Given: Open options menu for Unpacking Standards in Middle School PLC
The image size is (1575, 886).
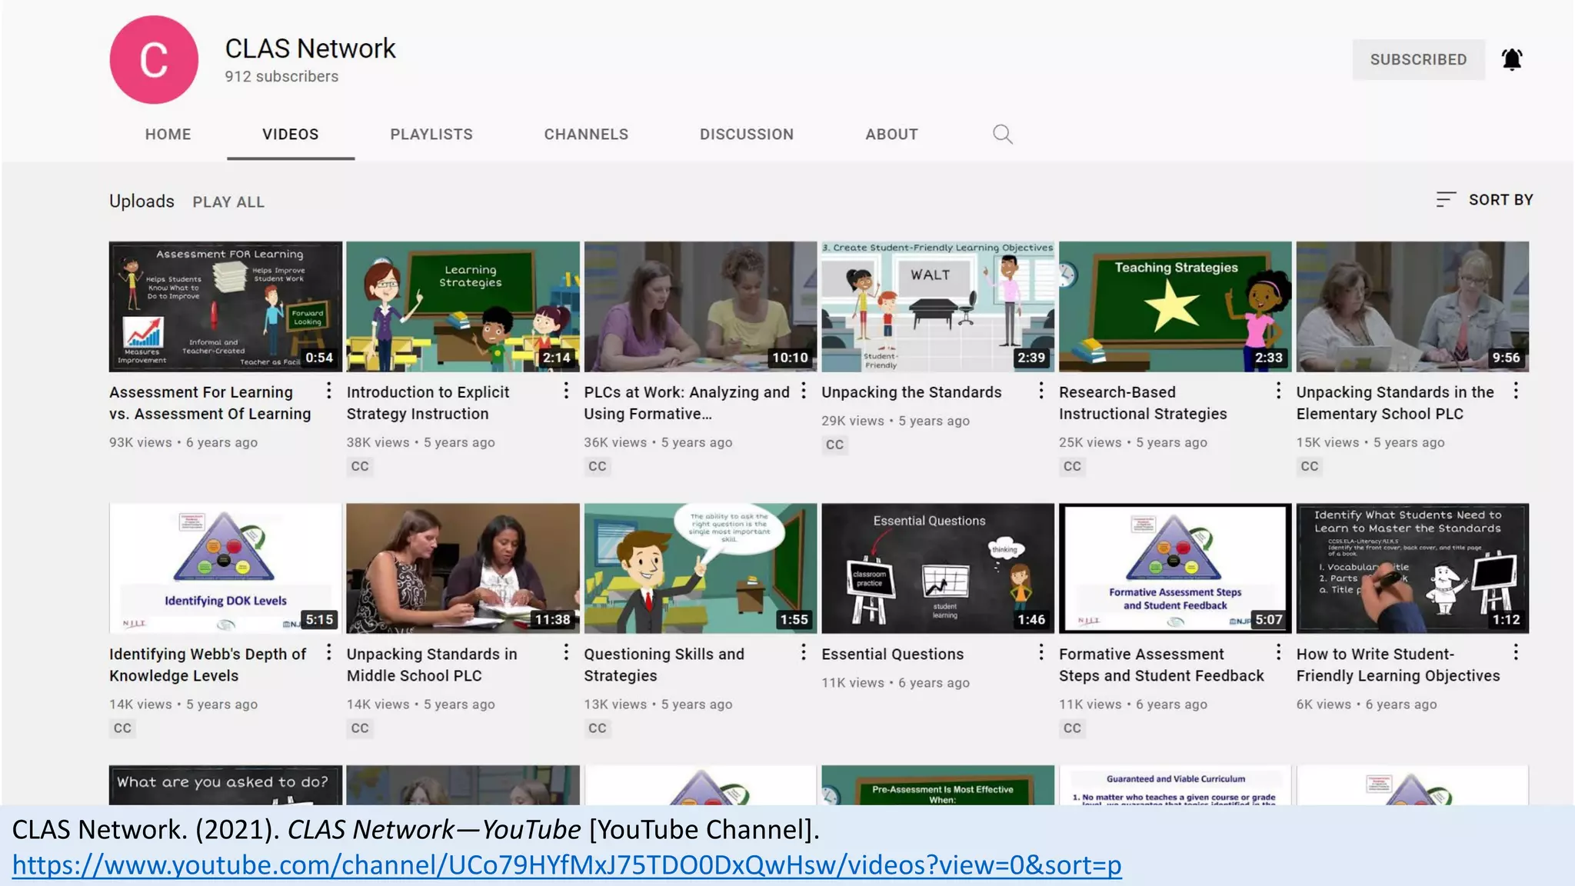Looking at the screenshot, I should tap(566, 652).
